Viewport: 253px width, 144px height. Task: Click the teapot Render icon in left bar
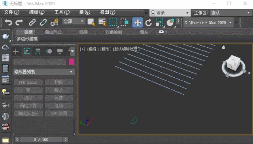click(5, 36)
